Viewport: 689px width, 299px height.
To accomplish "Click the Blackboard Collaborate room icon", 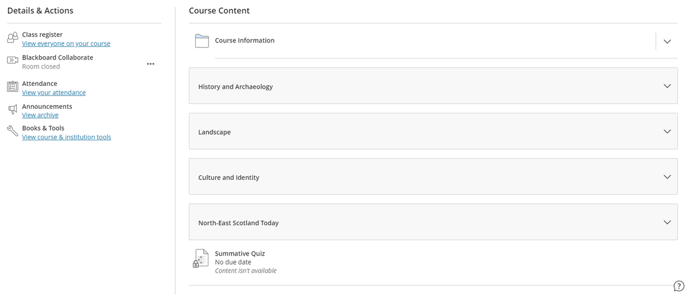I will point(13,60).
